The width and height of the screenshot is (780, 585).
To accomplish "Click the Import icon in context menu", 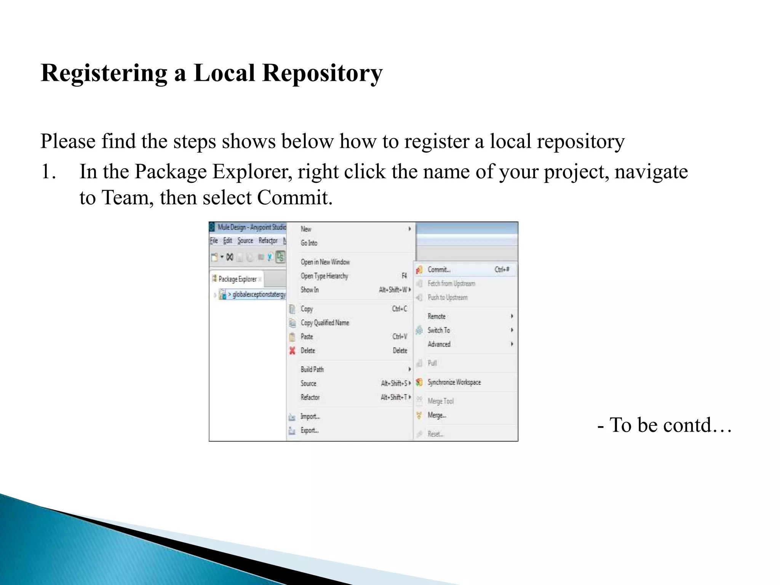I will tap(292, 417).
